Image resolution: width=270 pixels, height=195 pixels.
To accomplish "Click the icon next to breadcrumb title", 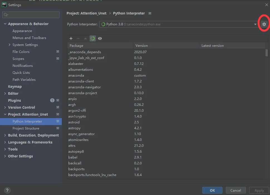I will (x=150, y=13).
